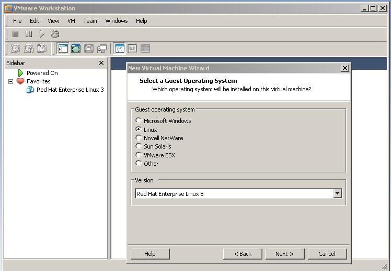Click the Full Screen mode icon
The image size is (392, 271).
click(76, 48)
